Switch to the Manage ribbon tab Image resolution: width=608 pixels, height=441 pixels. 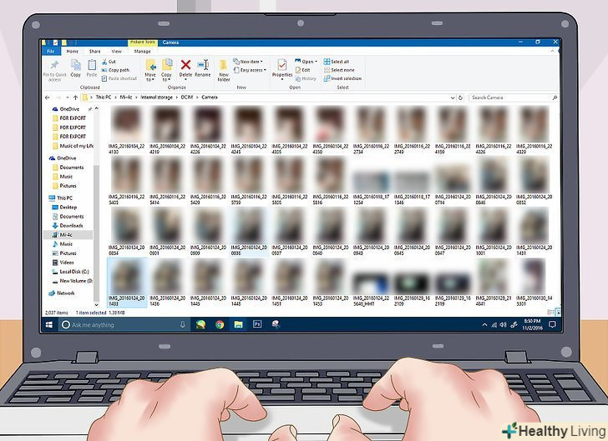pos(142,51)
